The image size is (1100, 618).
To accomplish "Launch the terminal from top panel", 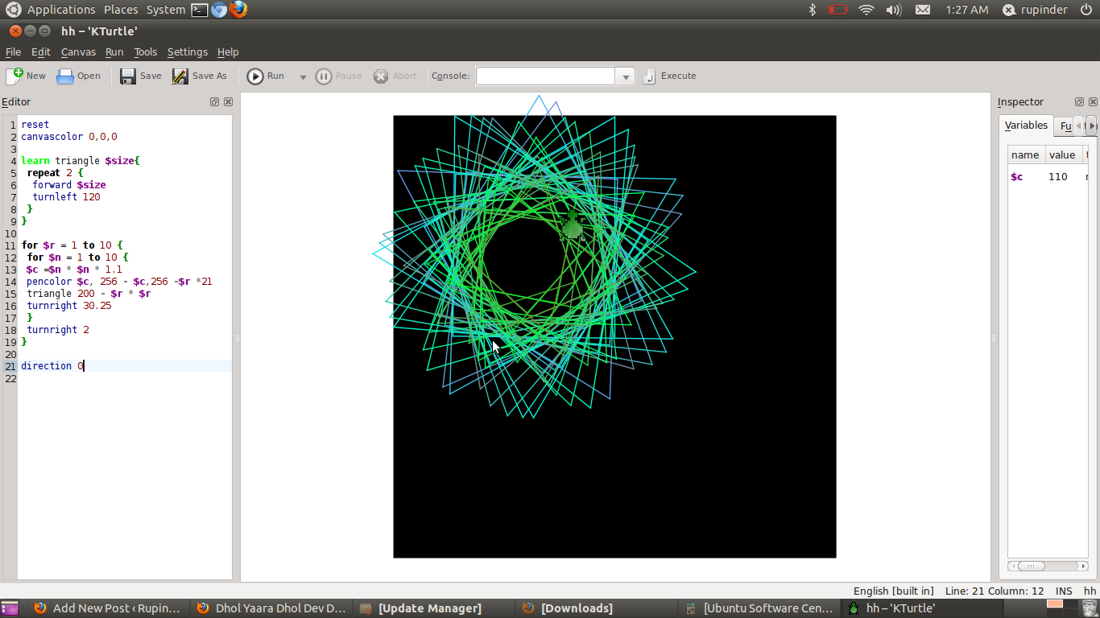I will pyautogui.click(x=199, y=10).
